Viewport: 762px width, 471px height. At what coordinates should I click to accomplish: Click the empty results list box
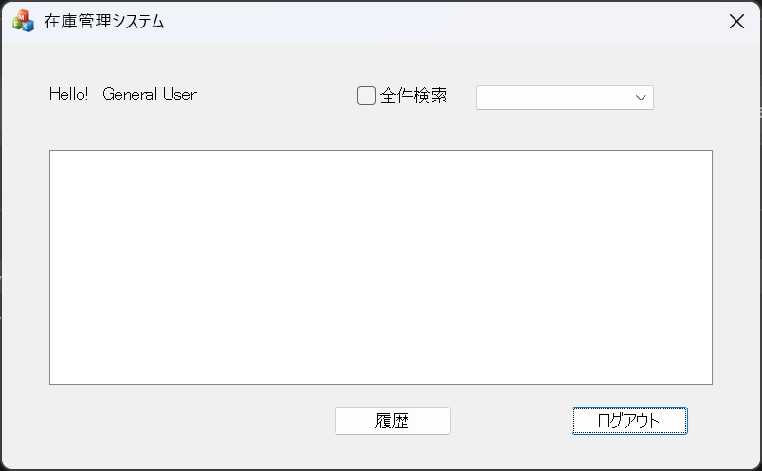tap(380, 266)
